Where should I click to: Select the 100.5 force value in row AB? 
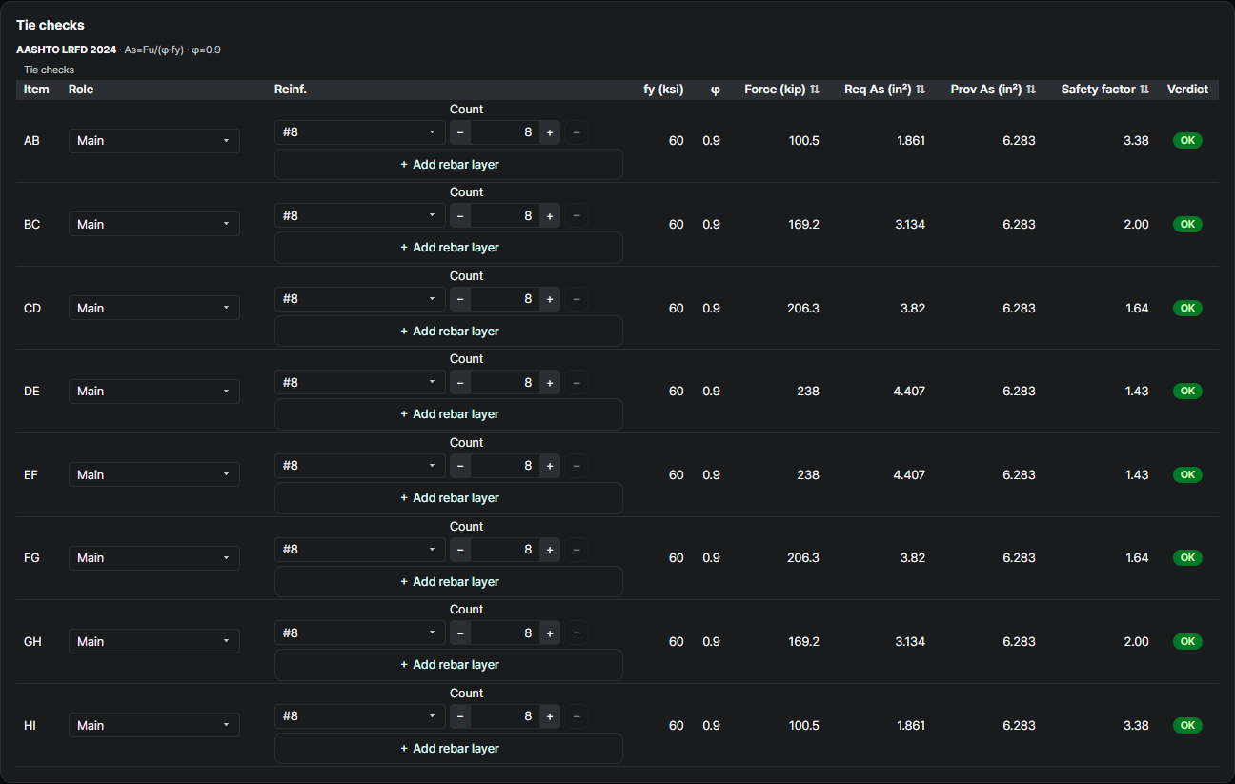click(804, 141)
